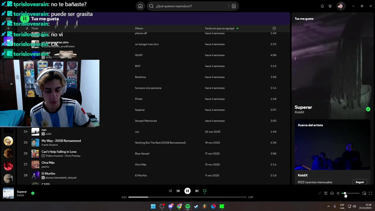The width and height of the screenshot is (375, 211).
Task: Open Blue Hawaii album link
Action: point(142,154)
